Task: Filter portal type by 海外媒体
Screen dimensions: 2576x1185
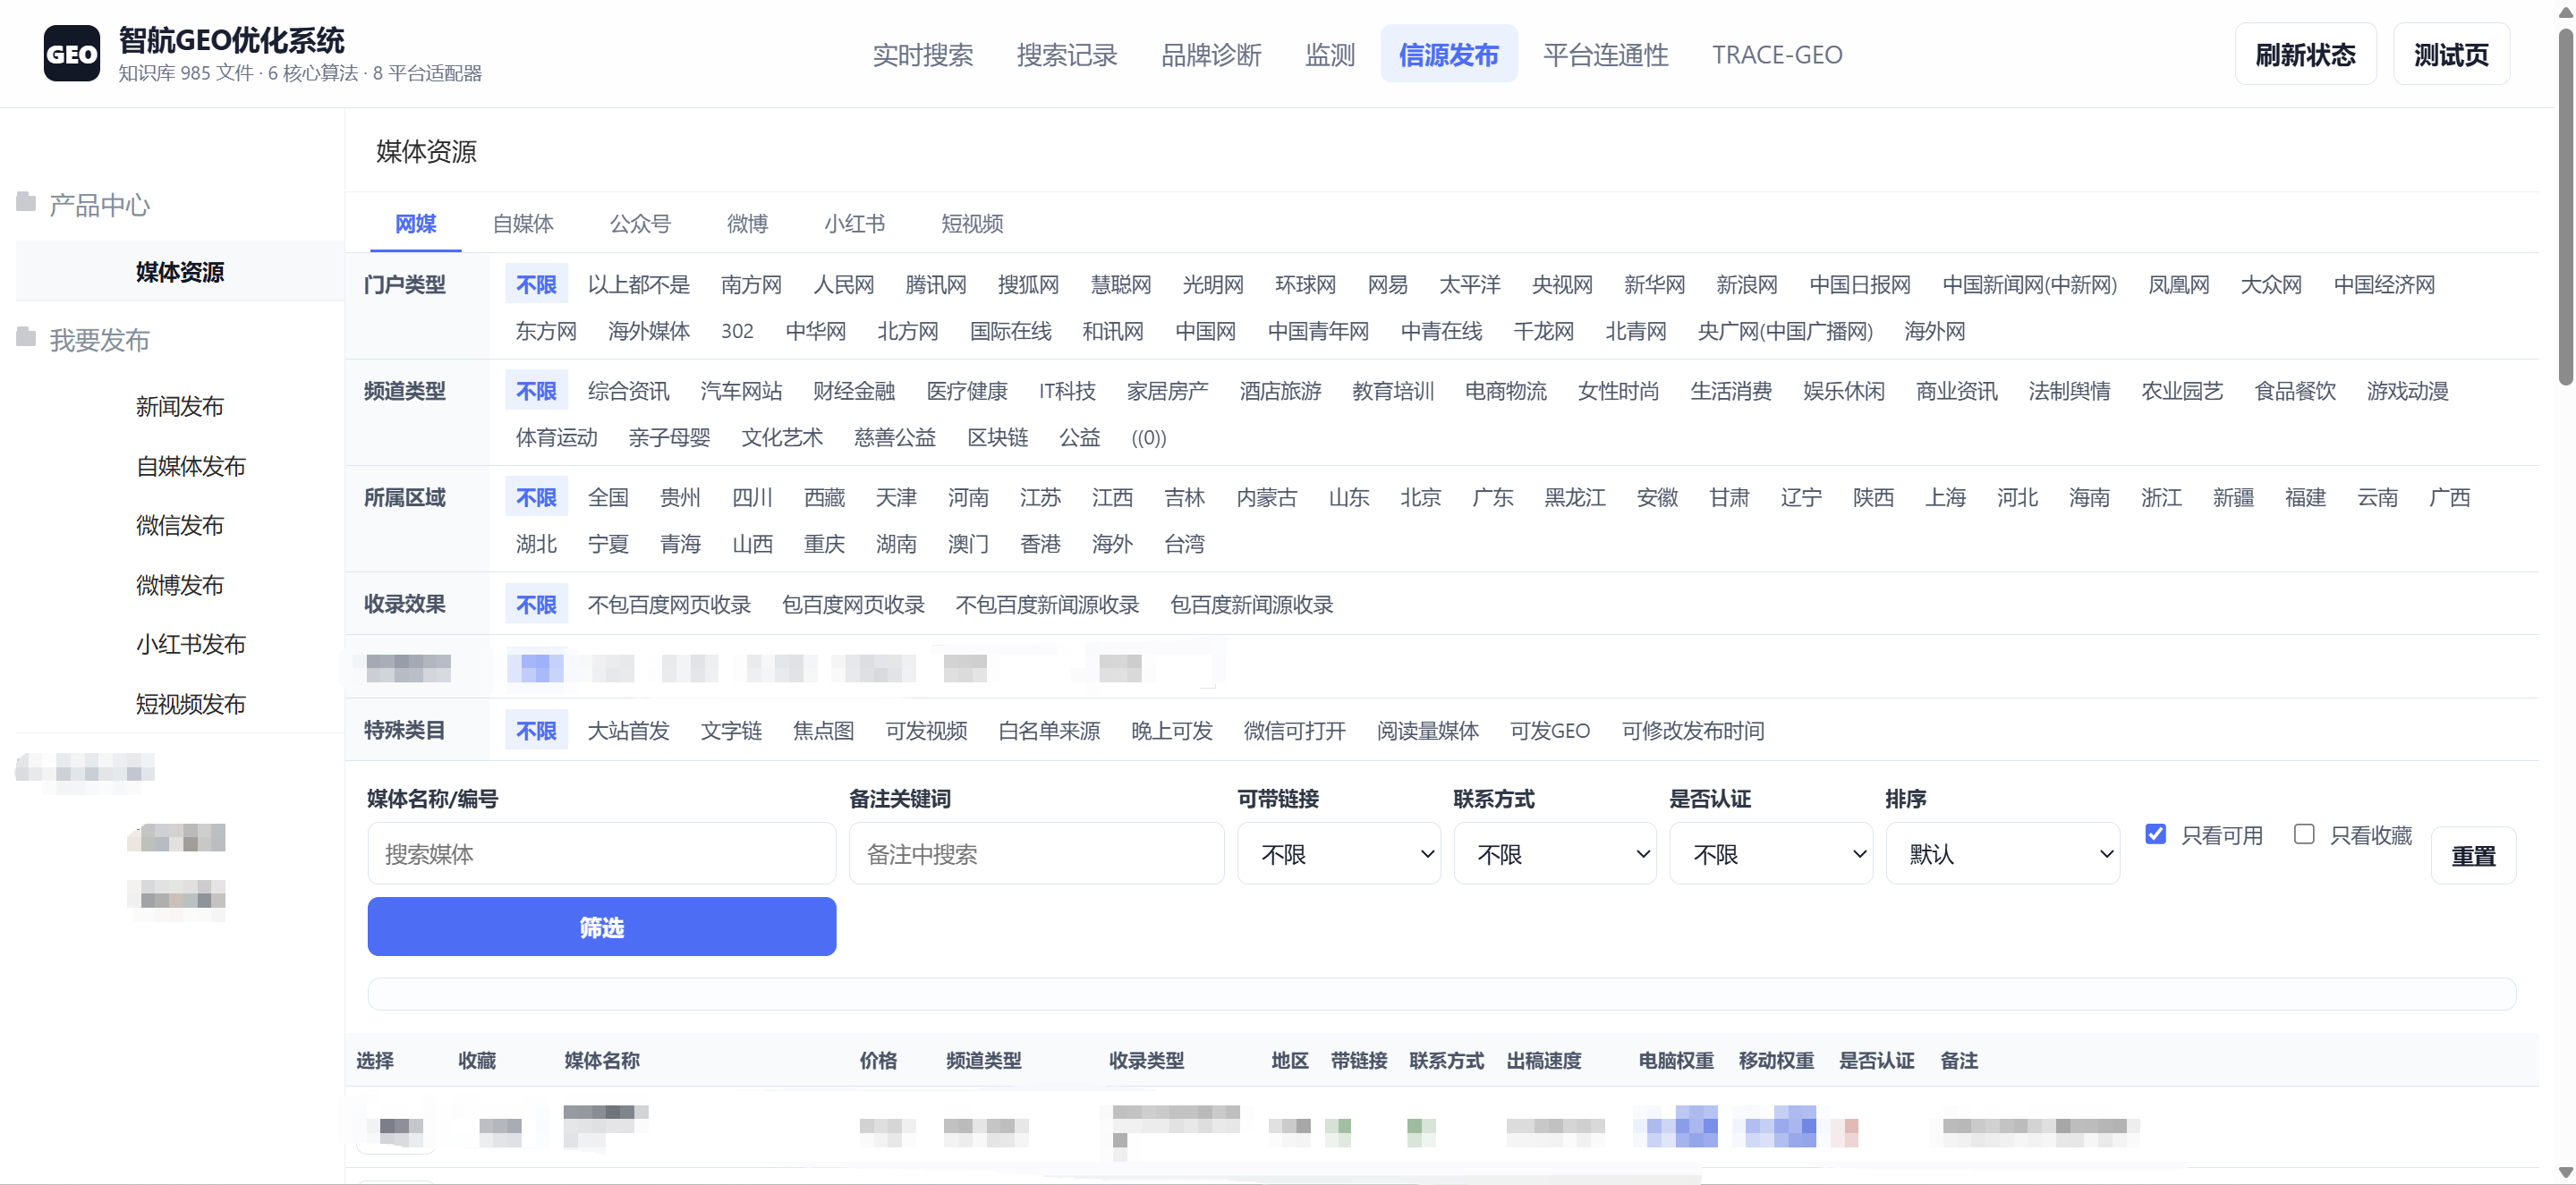Action: [648, 331]
